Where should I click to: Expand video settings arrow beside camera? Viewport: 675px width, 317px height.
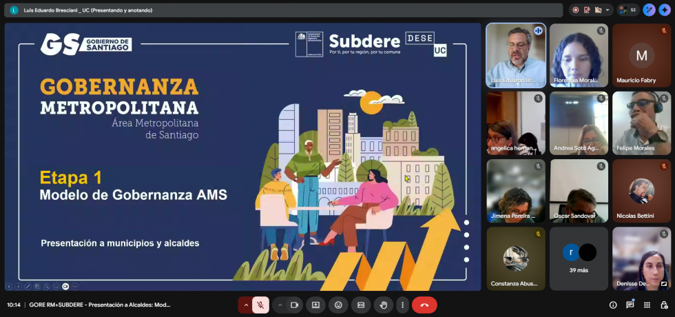point(280,305)
